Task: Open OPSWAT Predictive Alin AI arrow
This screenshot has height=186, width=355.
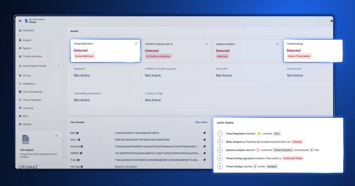Action: click(206, 44)
